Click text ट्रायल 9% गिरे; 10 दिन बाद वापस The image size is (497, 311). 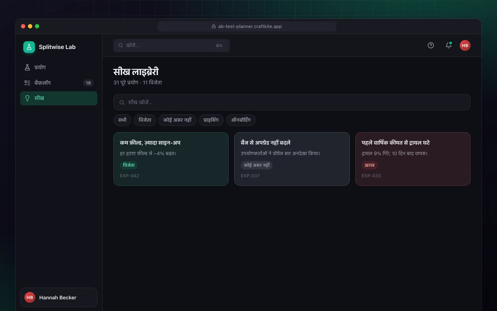pyautogui.click(x=395, y=153)
